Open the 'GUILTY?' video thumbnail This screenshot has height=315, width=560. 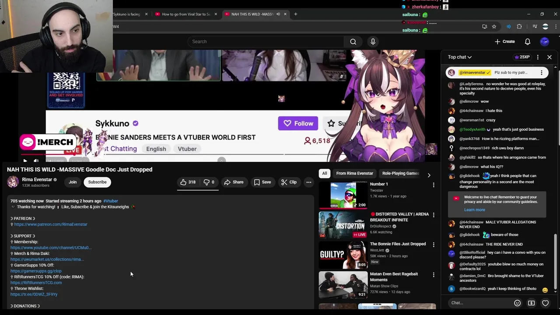point(343,255)
